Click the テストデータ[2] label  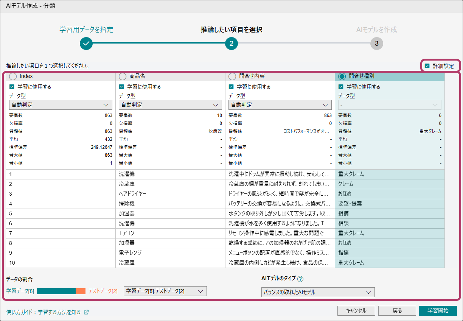[103, 291]
